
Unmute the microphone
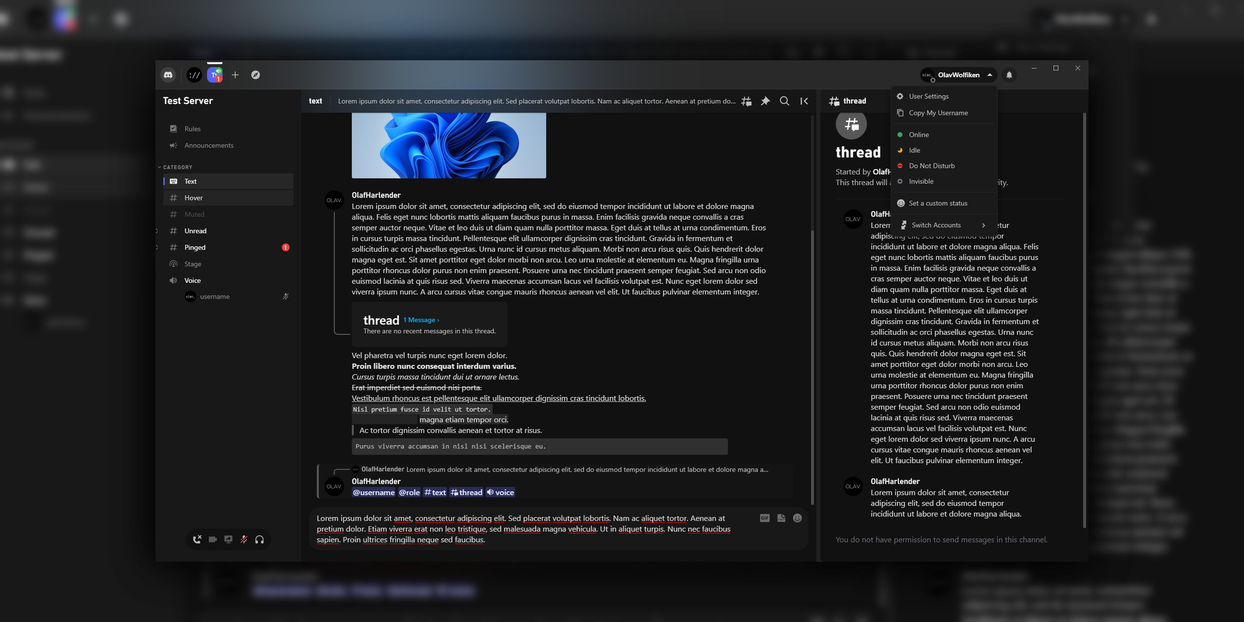coord(243,539)
